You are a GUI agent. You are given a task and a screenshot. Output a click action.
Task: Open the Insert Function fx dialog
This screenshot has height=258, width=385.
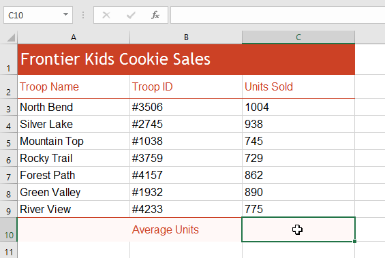coord(155,15)
